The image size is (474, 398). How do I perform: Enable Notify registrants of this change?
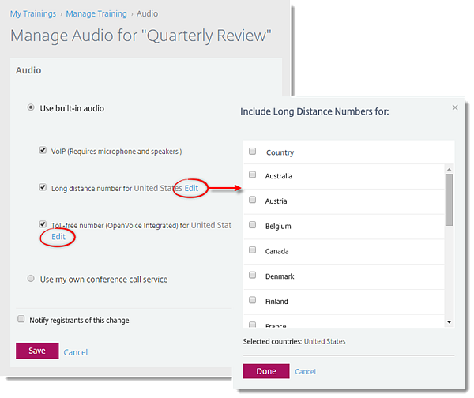click(21, 320)
